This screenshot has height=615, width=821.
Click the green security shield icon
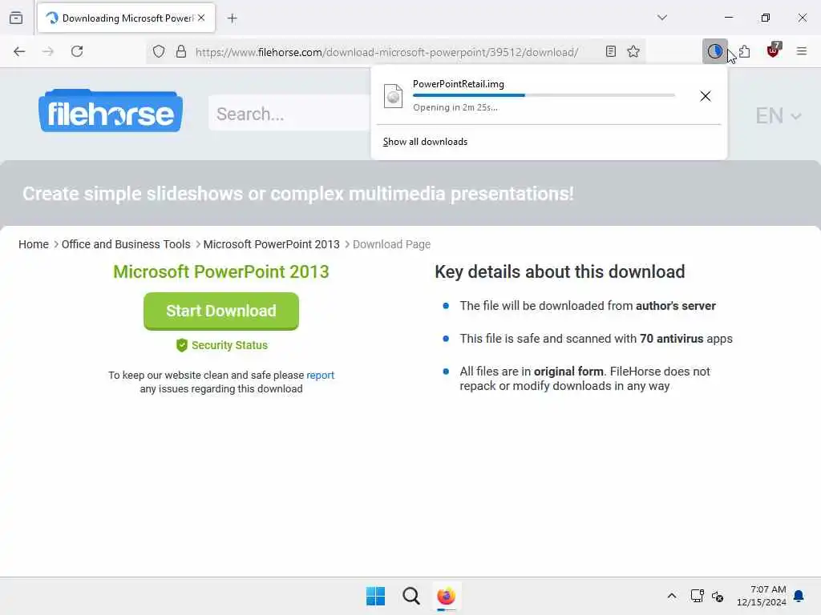coord(182,345)
